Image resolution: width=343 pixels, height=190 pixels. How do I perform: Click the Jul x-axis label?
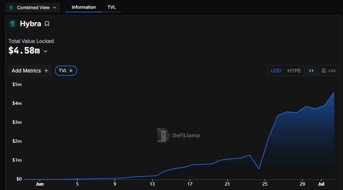pyautogui.click(x=321, y=184)
